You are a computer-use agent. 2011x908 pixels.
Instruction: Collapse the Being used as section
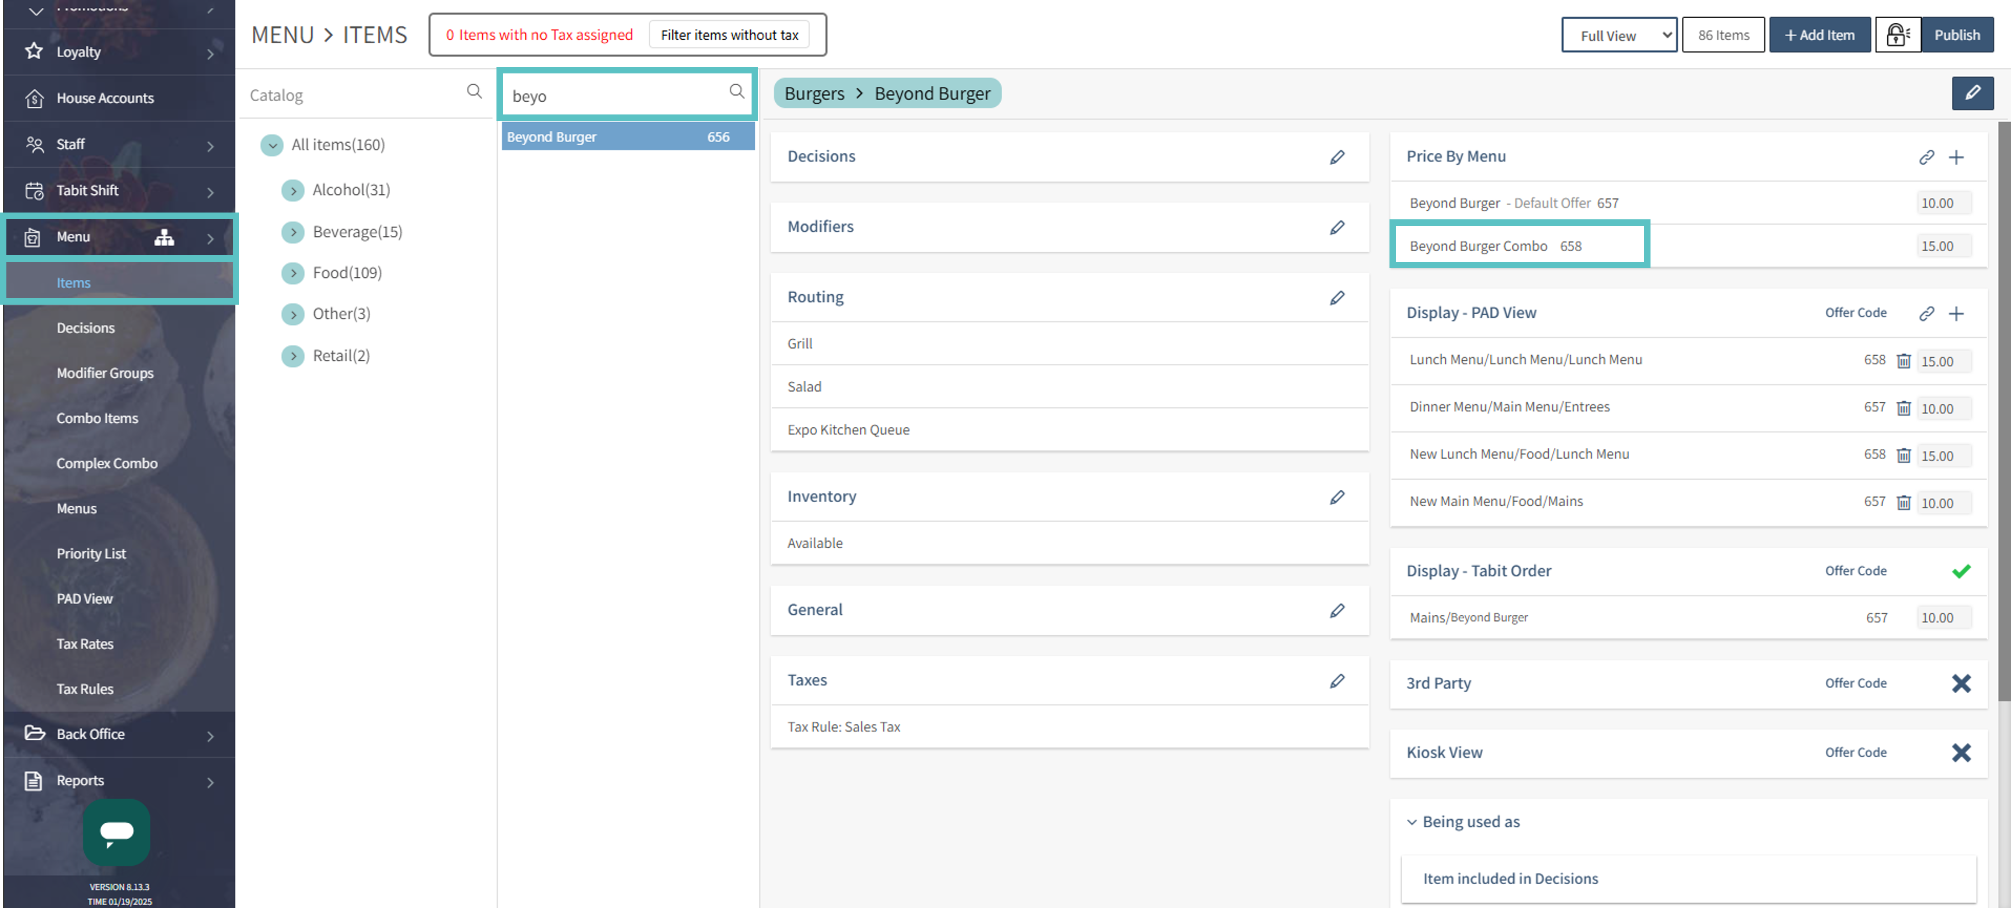[1411, 822]
